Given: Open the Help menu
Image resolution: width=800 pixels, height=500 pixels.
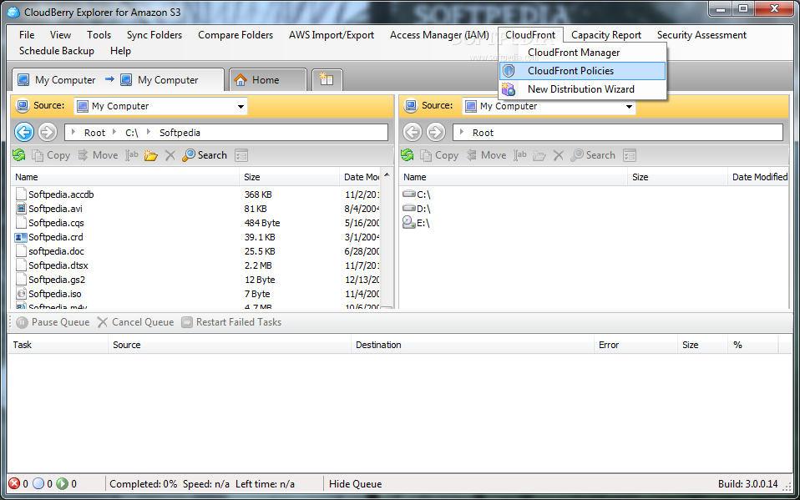Looking at the screenshot, I should [x=120, y=51].
